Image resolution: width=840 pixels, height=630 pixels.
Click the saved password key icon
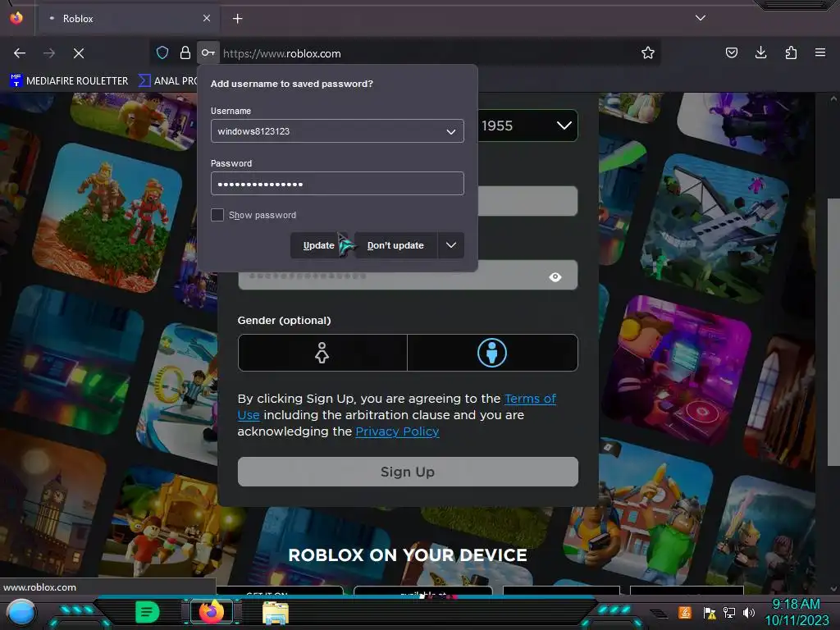point(208,53)
